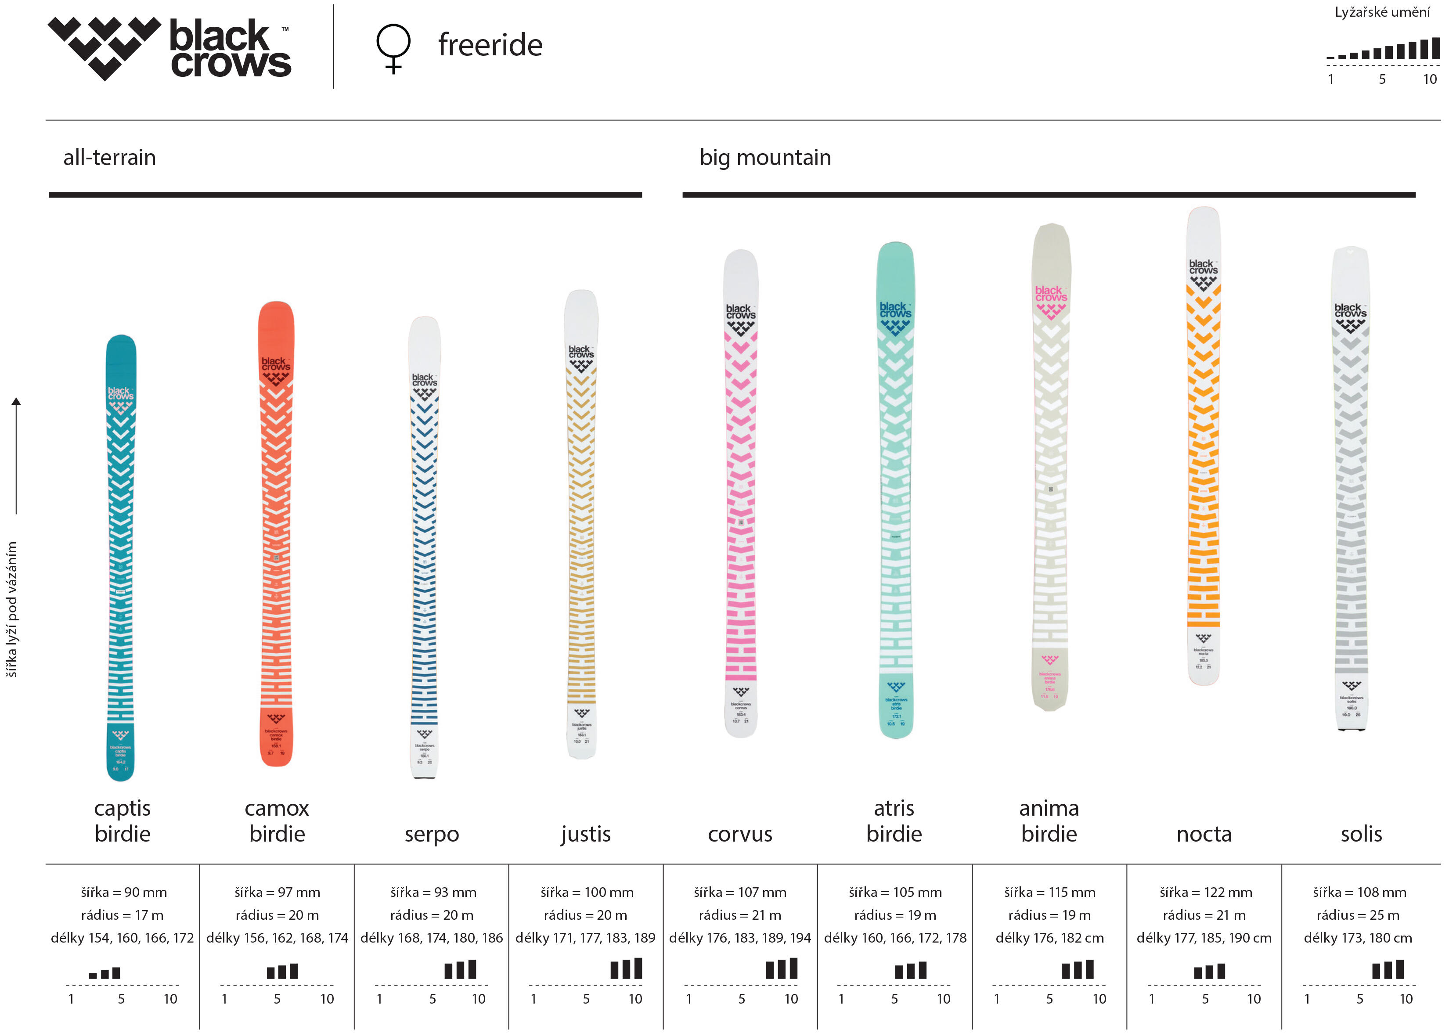The image size is (1449, 1033).
Task: Click the freeride title text
Action: click(x=490, y=45)
